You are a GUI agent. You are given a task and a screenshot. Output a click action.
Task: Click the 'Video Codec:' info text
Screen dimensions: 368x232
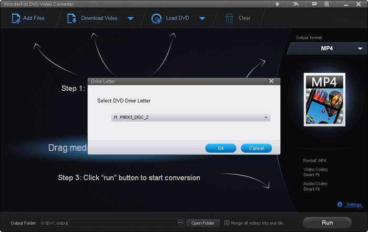click(x=315, y=170)
